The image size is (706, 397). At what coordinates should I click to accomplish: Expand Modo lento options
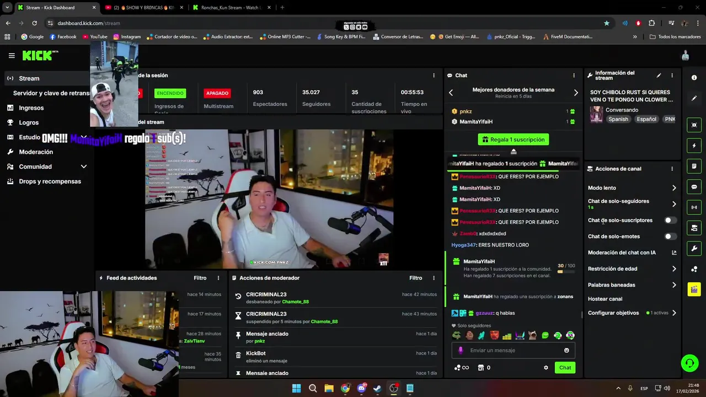click(674, 188)
